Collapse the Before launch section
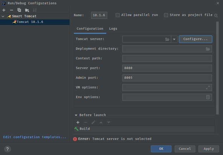Screen dimensions: 223x155 pos(76,115)
